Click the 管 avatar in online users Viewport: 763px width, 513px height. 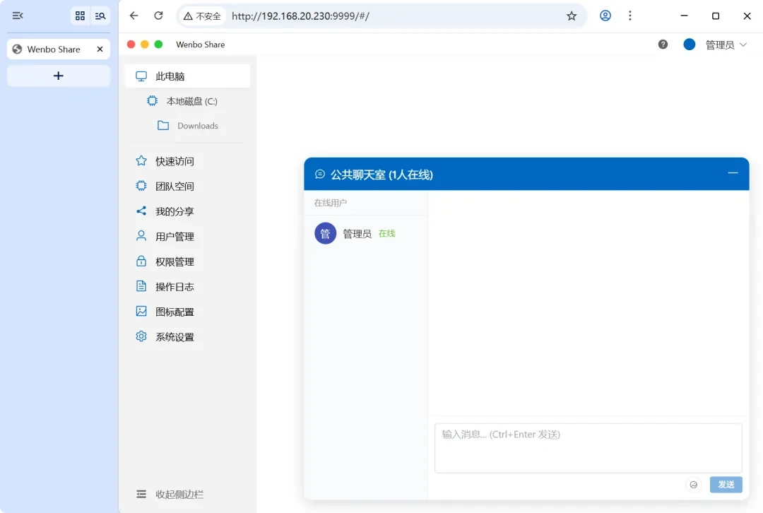click(326, 234)
